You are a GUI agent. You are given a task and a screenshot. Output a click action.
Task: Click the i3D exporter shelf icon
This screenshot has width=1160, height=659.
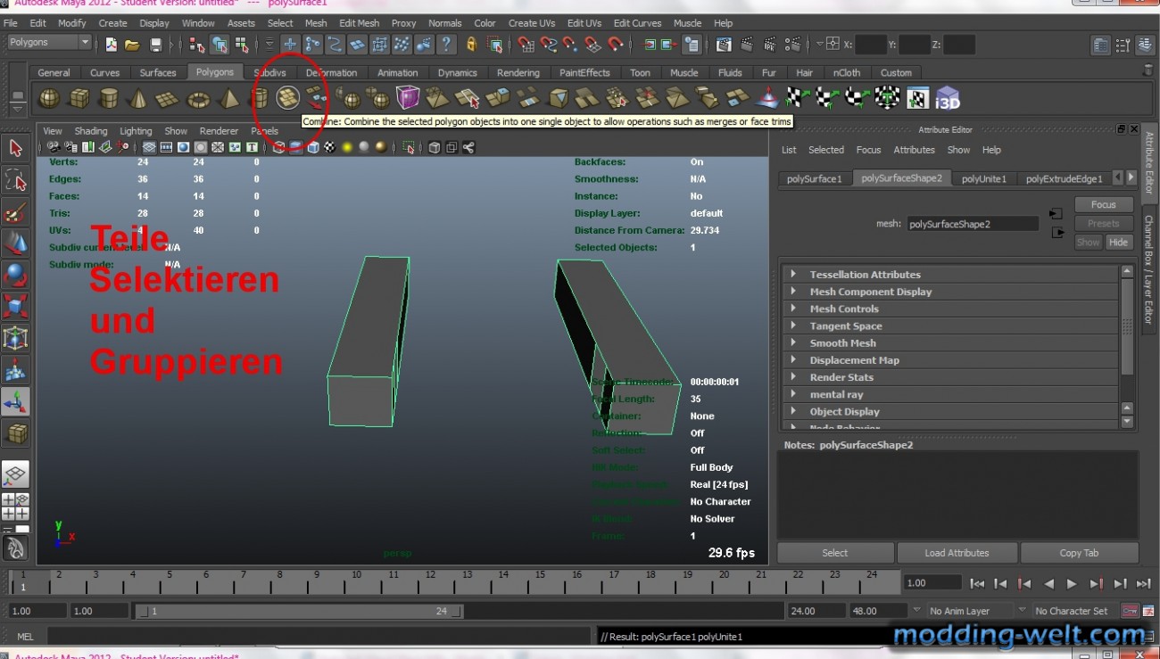pos(948,98)
